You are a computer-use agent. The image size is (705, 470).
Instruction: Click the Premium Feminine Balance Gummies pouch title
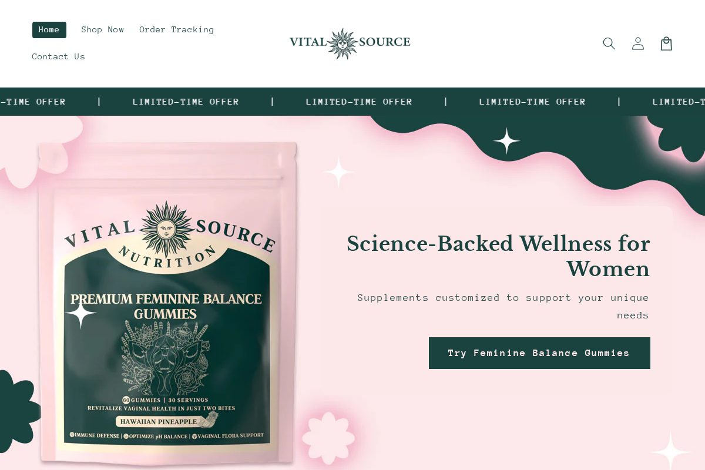click(166, 306)
